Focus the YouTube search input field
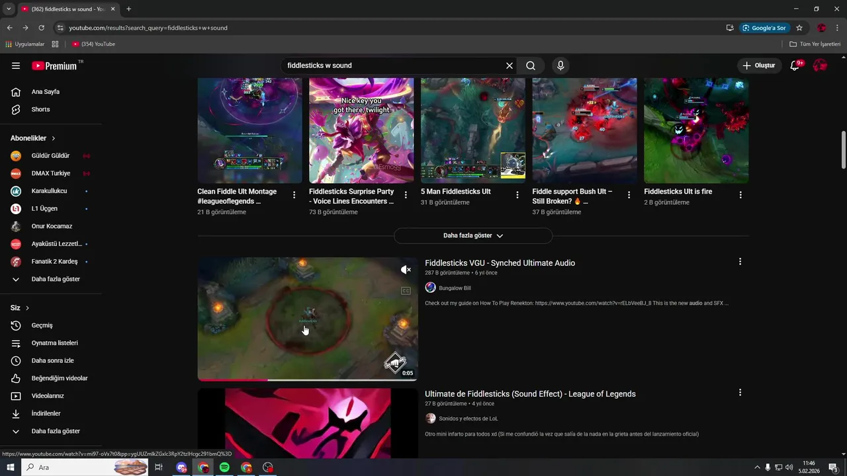847x476 pixels. (x=394, y=65)
